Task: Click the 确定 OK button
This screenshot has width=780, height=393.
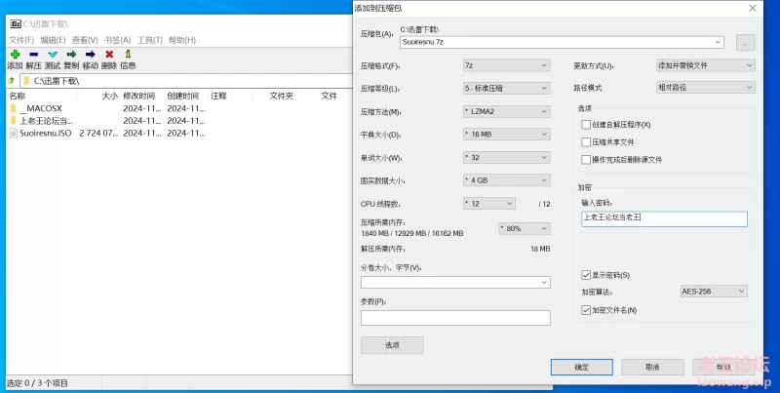Action: (x=581, y=367)
